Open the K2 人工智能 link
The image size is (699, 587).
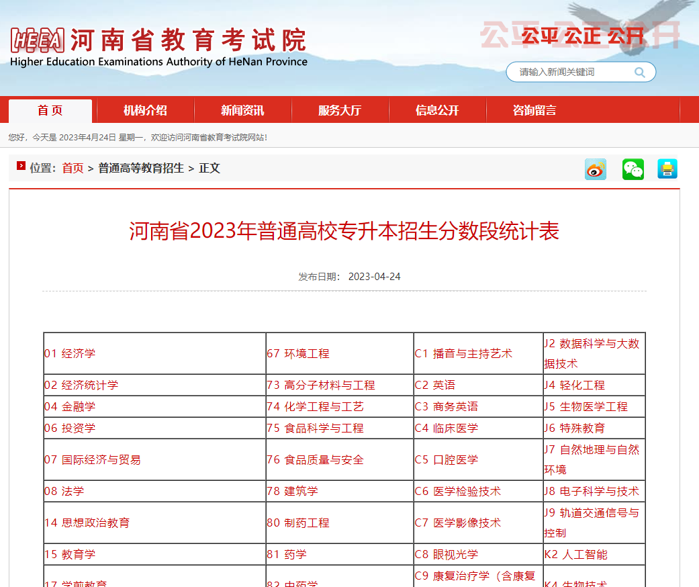[x=575, y=554]
